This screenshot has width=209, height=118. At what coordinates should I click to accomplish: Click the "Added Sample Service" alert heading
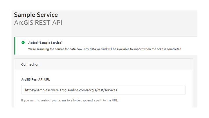click(x=45, y=43)
